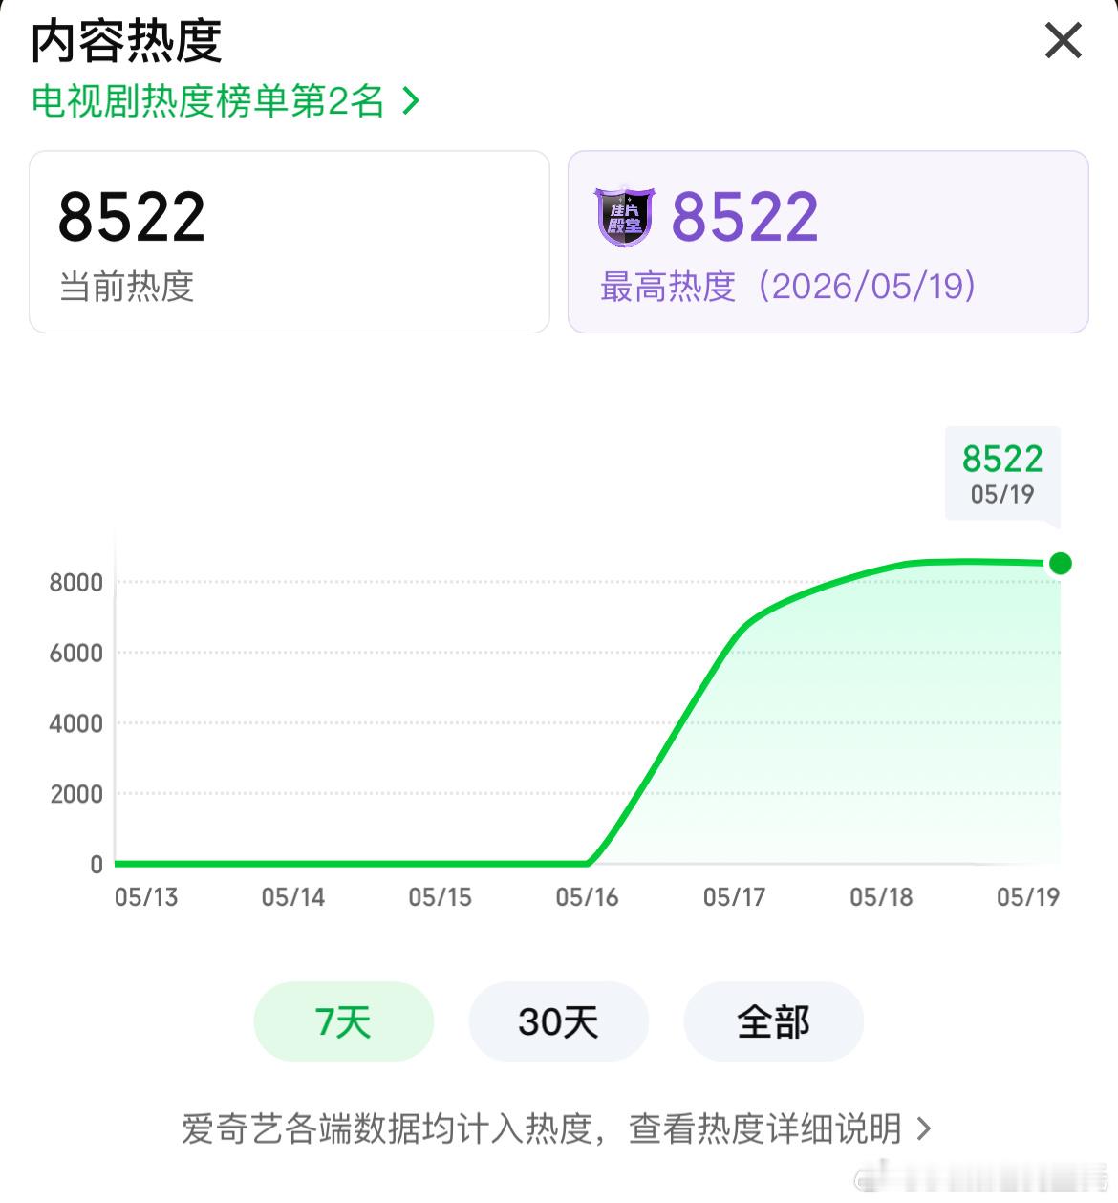
Task: Click the 佳片殿堂 shield badge icon
Action: (625, 217)
